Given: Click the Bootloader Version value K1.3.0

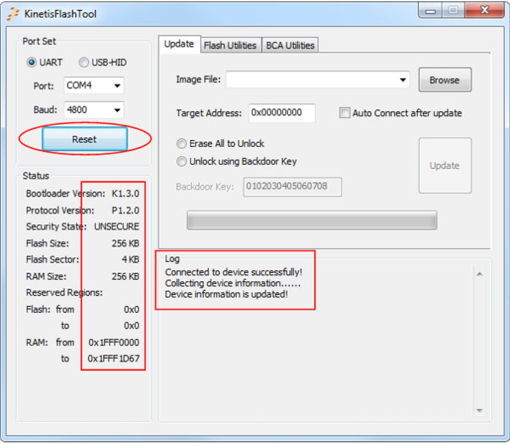Looking at the screenshot, I should tap(126, 194).
